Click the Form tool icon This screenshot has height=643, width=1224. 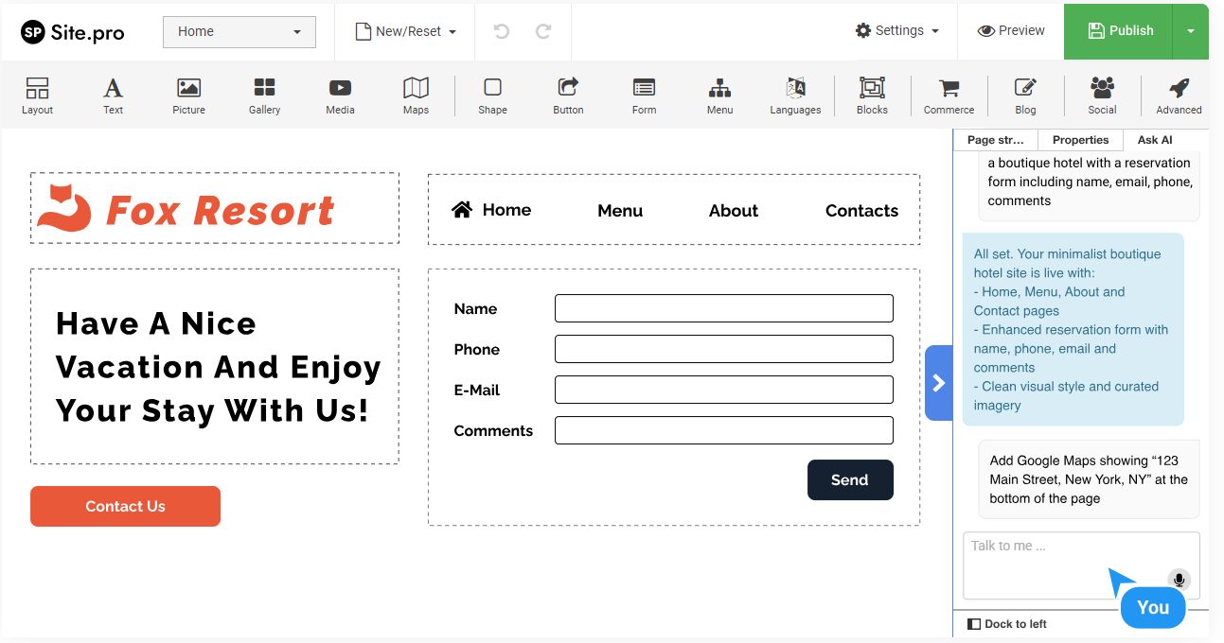coord(644,96)
